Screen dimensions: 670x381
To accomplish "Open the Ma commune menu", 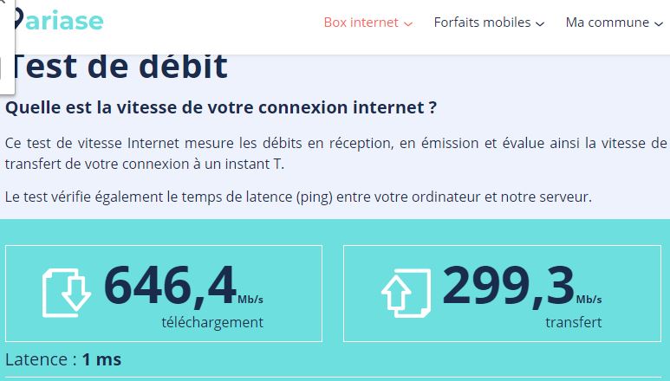I will (607, 23).
